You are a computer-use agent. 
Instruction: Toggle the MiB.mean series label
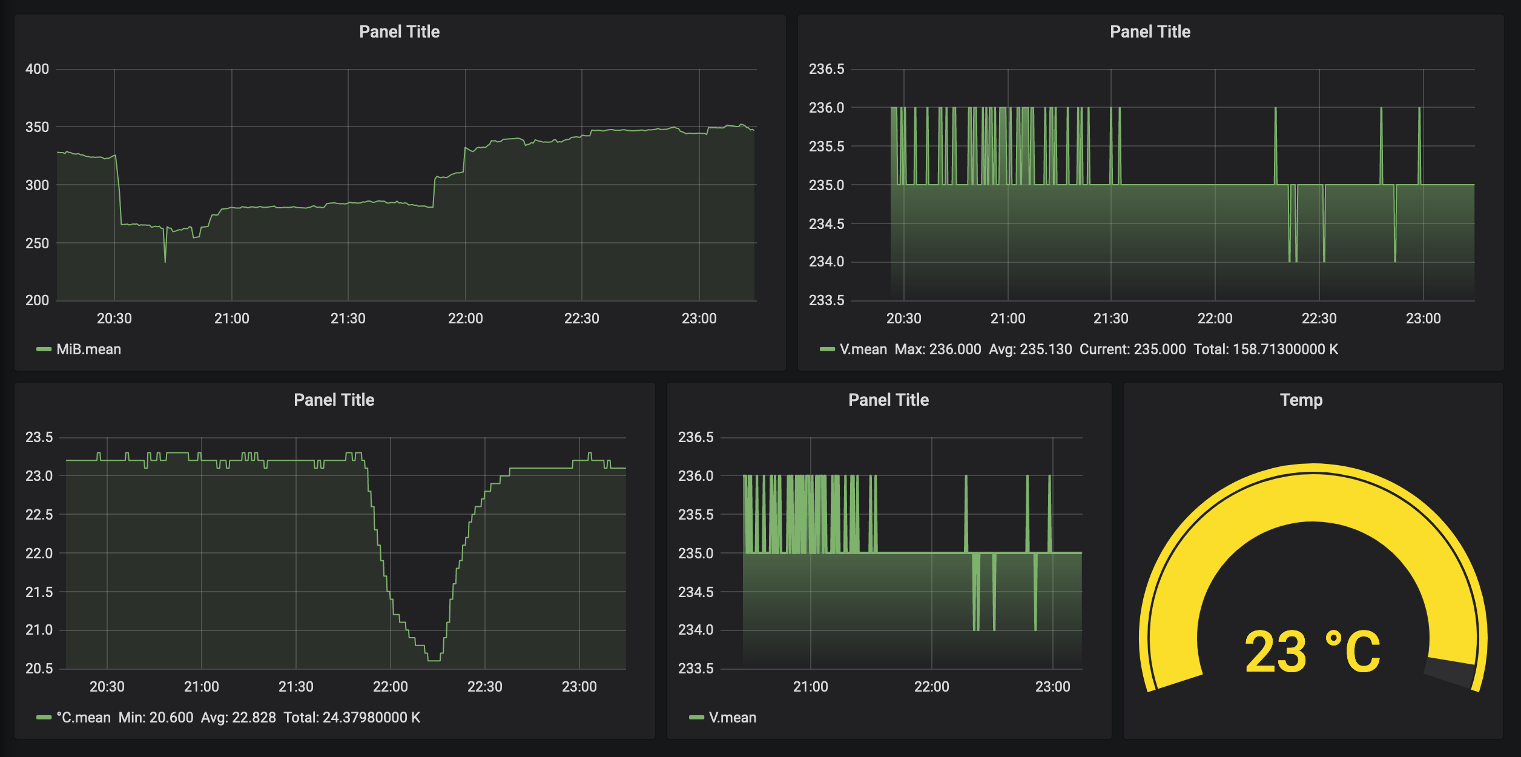pyautogui.click(x=88, y=349)
